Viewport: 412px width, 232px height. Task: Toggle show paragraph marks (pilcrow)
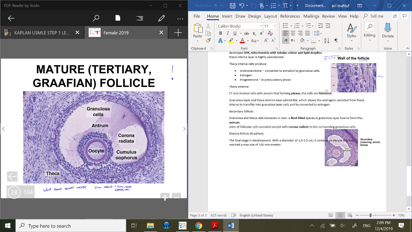(336, 40)
